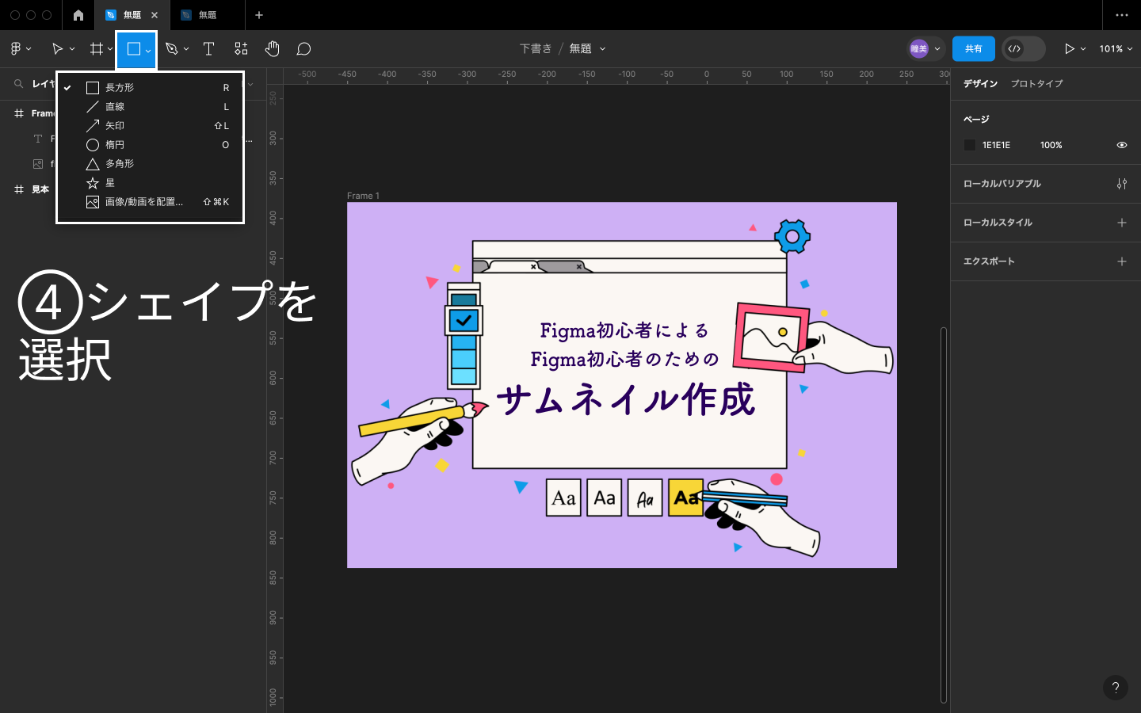
Task: Click the page color swatch 1E1E1E
Action: [x=970, y=145]
